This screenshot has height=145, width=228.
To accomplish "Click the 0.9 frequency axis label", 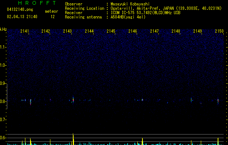I will (3, 83).
